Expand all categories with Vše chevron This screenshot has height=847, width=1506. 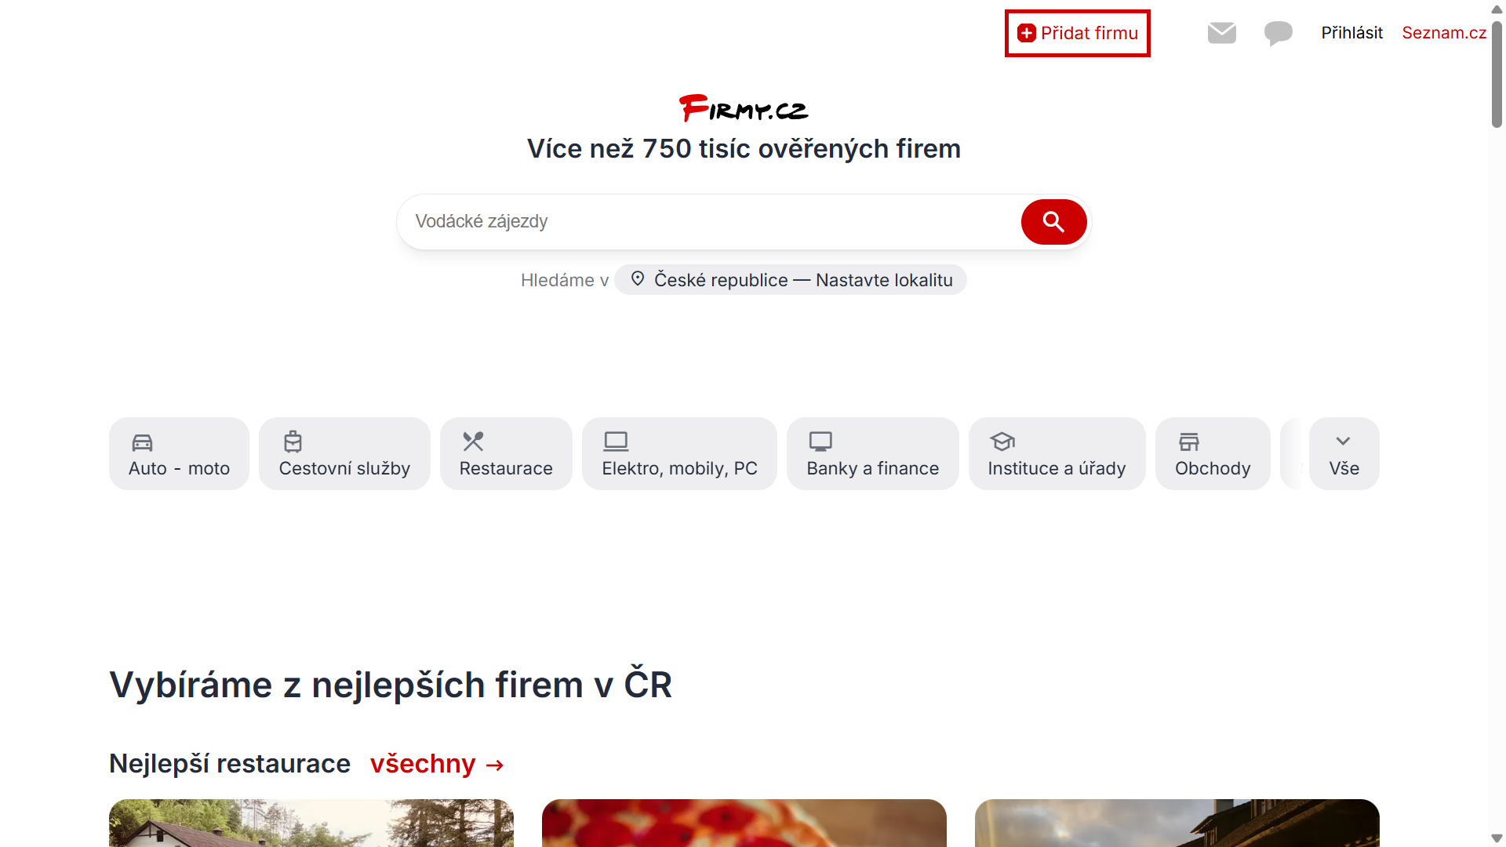tap(1344, 454)
